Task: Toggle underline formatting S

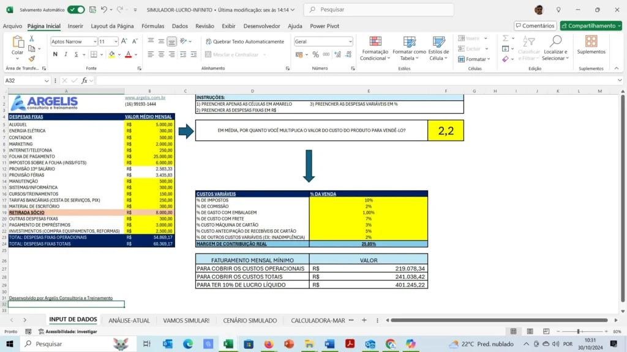Action: (76, 54)
